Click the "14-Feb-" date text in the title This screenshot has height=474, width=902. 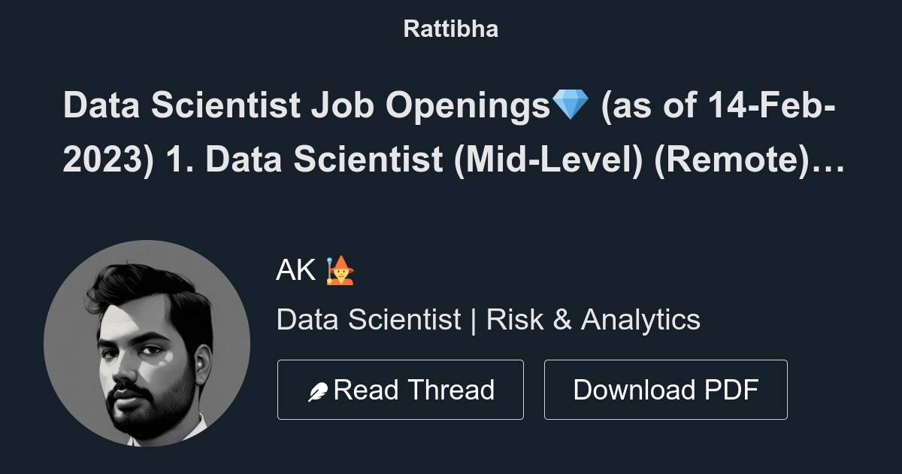pos(771,106)
